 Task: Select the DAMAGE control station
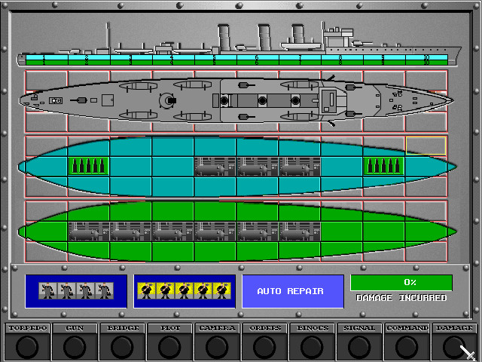point(454,342)
